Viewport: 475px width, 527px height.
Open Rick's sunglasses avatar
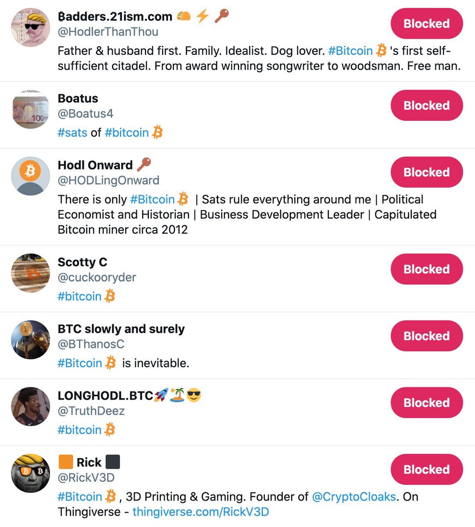(x=31, y=473)
